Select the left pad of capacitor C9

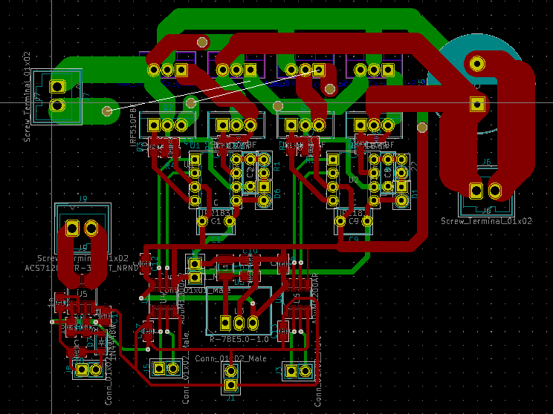pos(340,221)
